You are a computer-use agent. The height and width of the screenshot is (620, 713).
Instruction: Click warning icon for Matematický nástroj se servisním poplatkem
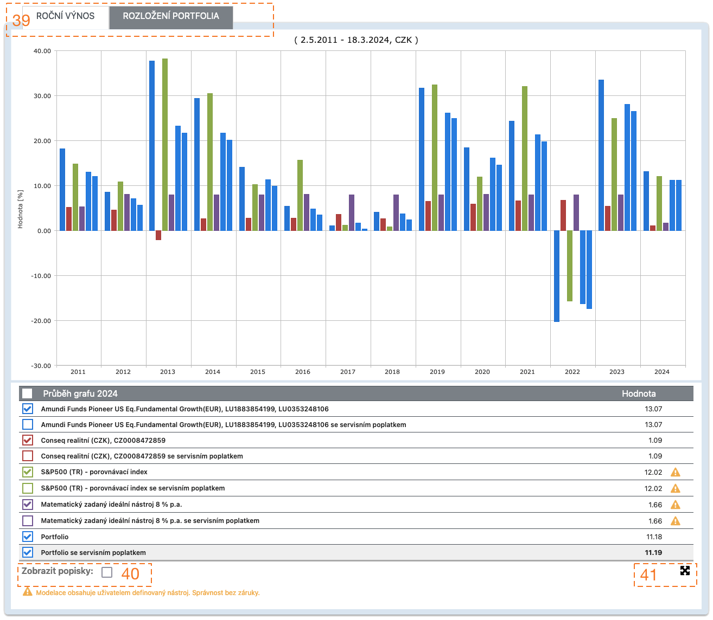pos(675,521)
